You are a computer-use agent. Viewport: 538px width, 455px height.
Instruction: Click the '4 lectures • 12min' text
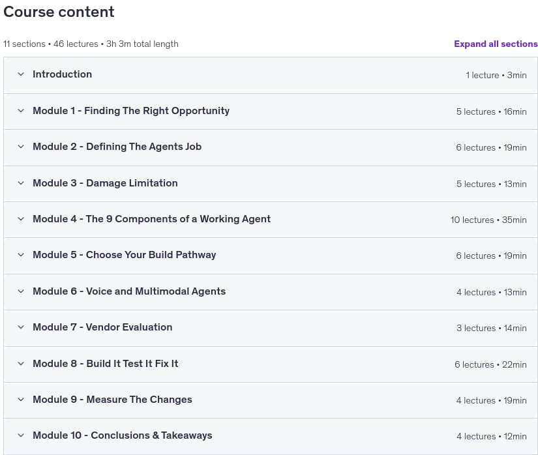pos(491,437)
